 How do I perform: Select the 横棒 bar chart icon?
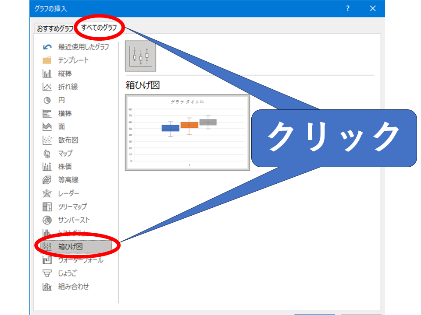click(47, 114)
